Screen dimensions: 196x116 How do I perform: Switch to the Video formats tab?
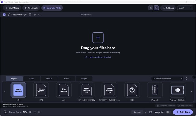pos(32,78)
